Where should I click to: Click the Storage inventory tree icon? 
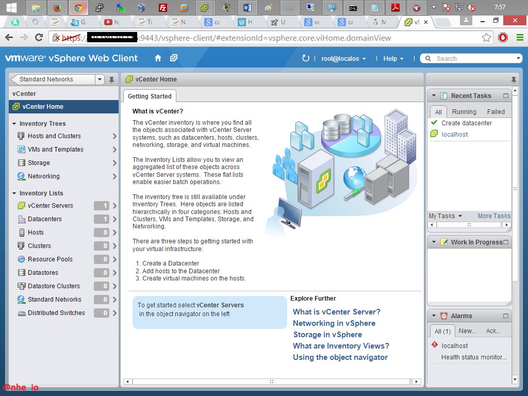[x=22, y=163]
